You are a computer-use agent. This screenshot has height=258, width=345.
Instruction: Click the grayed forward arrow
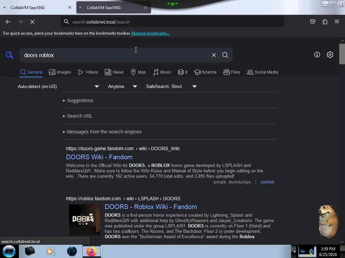coord(20,22)
